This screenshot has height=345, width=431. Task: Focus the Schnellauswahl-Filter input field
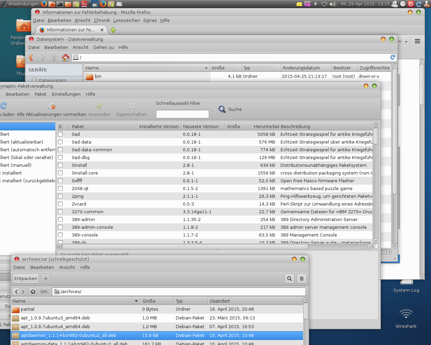[182, 114]
